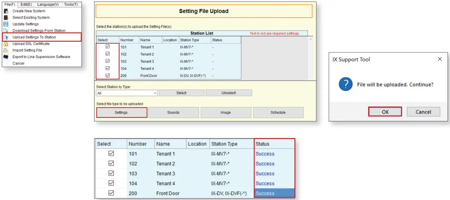Click Success status for station 103

265,174
